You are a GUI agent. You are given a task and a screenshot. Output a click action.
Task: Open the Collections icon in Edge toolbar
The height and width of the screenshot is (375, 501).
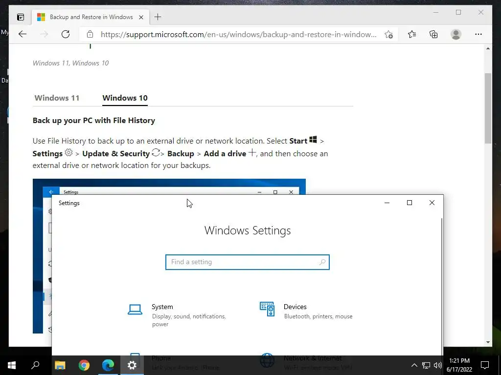click(433, 34)
